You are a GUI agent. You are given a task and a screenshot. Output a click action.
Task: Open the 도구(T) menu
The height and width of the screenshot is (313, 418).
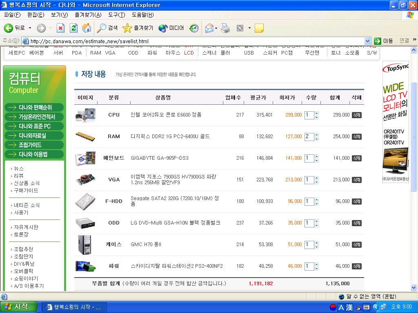[x=116, y=15]
